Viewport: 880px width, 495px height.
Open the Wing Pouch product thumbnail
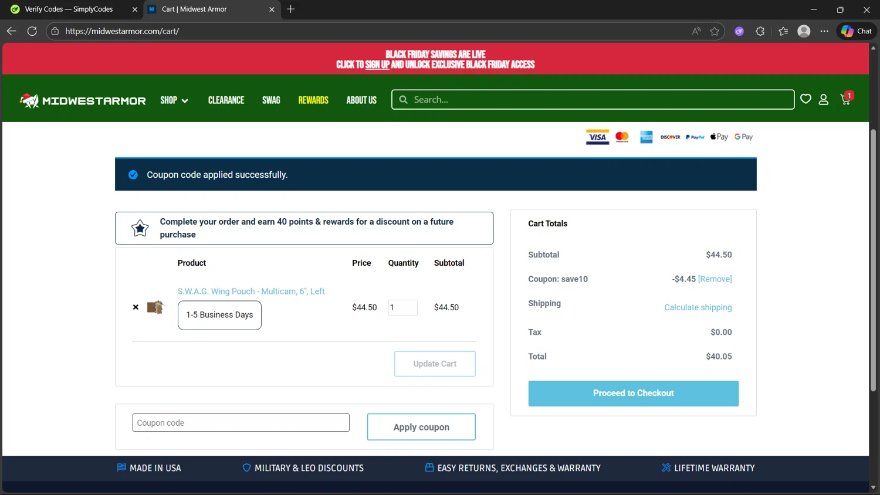point(155,307)
